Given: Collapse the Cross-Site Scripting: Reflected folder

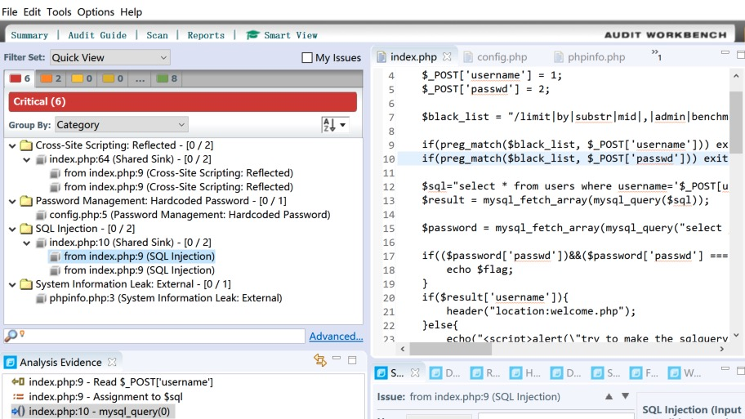Looking at the screenshot, I should (x=12, y=145).
